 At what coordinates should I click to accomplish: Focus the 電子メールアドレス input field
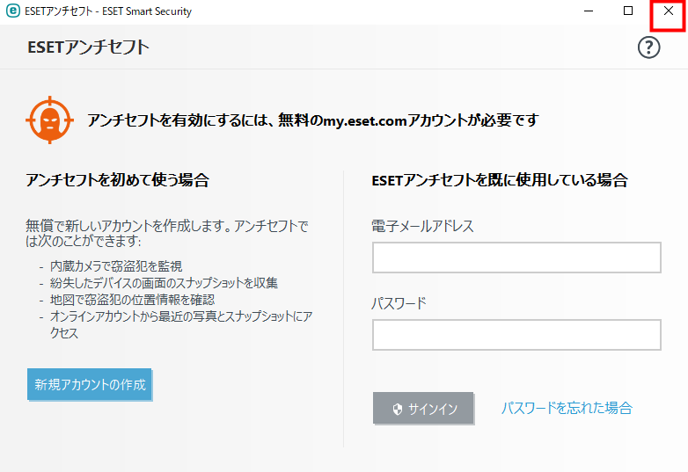[x=516, y=258]
